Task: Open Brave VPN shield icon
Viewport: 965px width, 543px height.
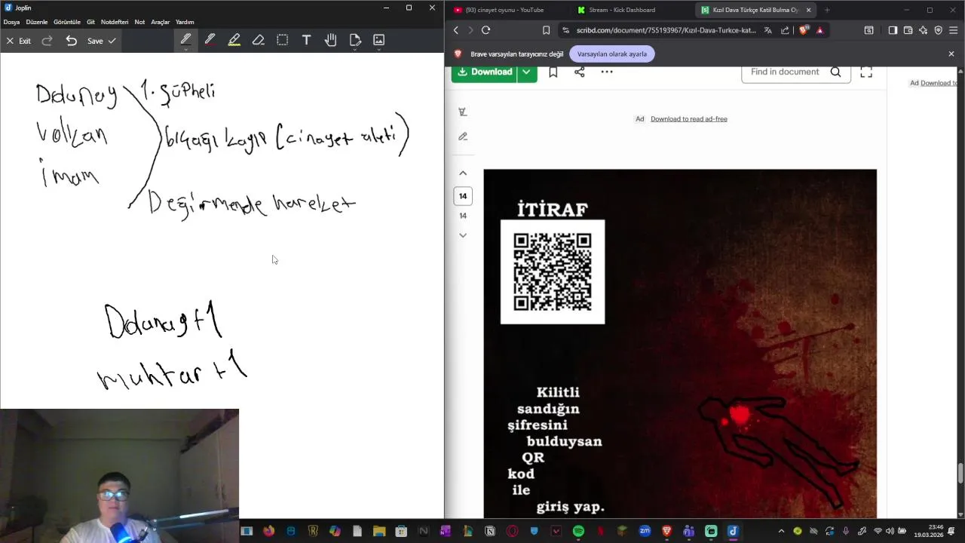Action: click(938, 30)
